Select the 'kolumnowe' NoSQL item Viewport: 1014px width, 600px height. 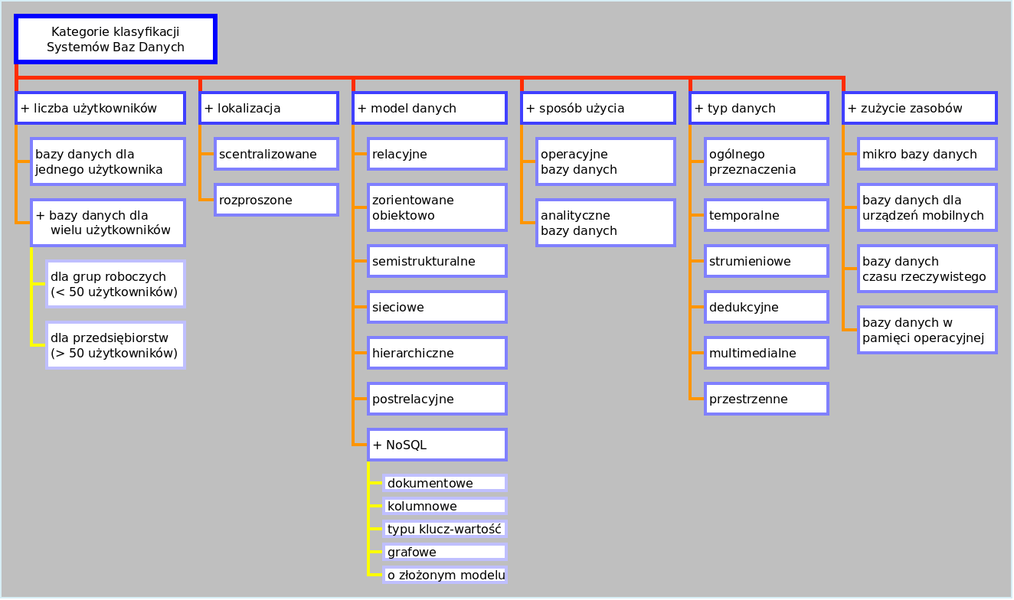tap(445, 506)
